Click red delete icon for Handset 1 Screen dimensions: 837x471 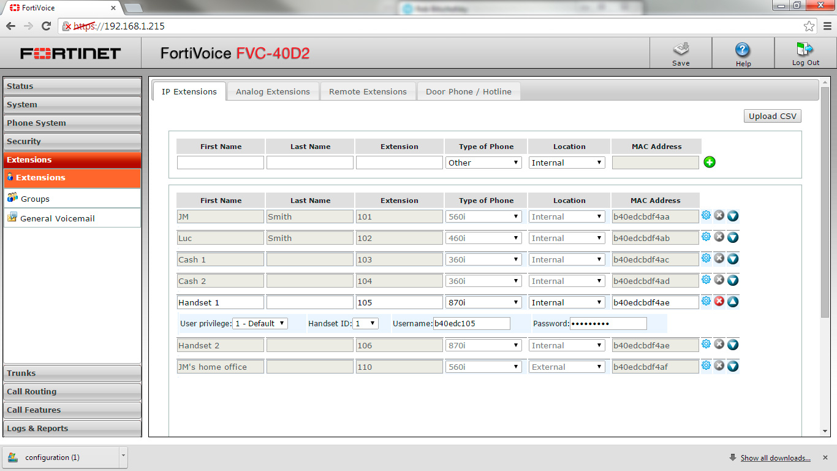719,302
